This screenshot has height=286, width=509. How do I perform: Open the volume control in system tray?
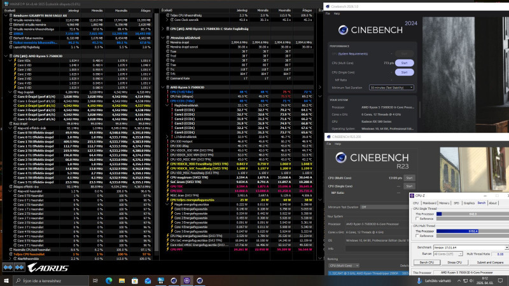471,280
